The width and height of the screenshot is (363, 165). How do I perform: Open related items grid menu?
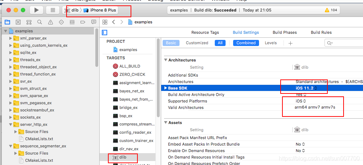(105, 22)
